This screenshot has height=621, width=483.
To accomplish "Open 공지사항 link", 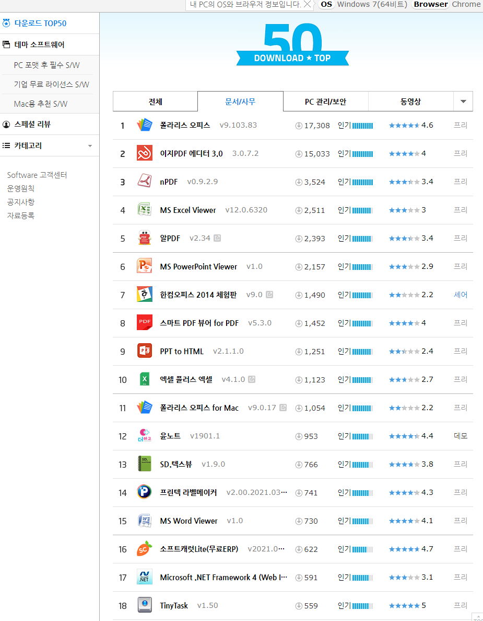I will click(20, 202).
